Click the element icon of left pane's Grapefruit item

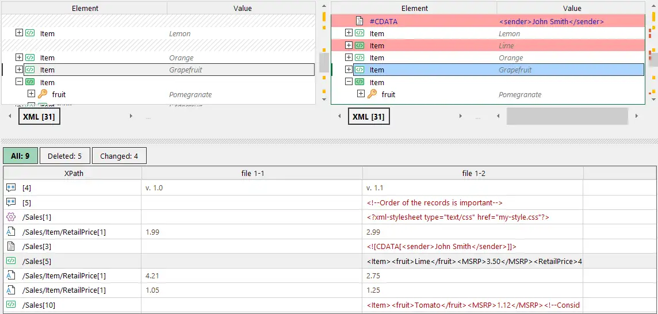(x=30, y=70)
